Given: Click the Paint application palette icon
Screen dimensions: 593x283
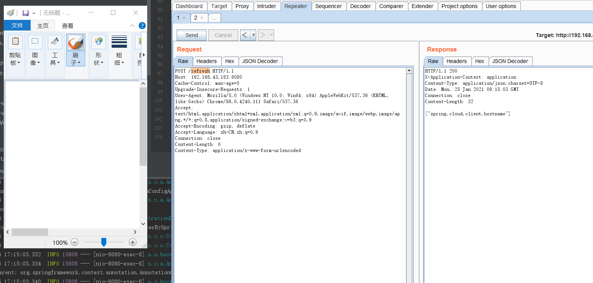Looking at the screenshot, I should [x=11, y=13].
